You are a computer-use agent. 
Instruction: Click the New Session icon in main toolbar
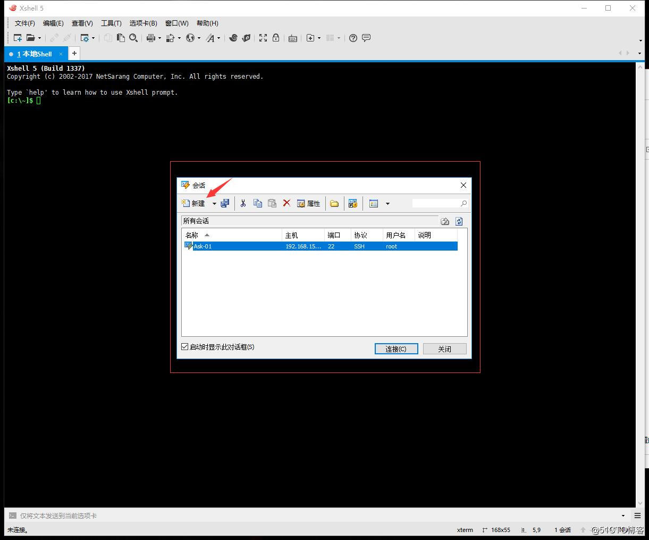tap(18, 38)
